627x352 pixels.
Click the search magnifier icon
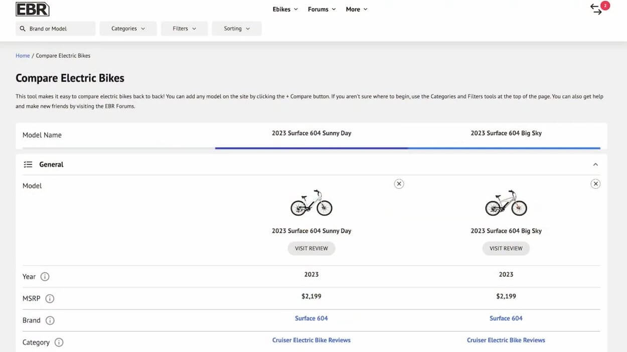click(23, 29)
